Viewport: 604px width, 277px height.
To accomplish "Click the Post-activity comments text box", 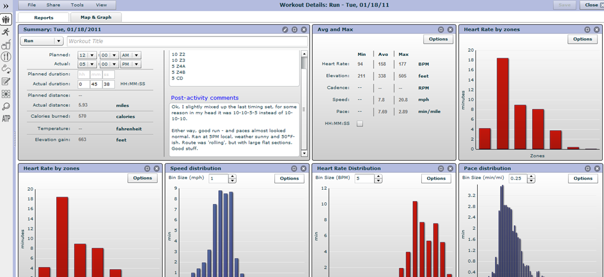I will click(234, 129).
